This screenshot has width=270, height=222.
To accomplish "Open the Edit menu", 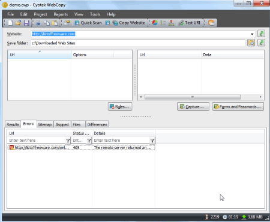I will pos(23,14).
